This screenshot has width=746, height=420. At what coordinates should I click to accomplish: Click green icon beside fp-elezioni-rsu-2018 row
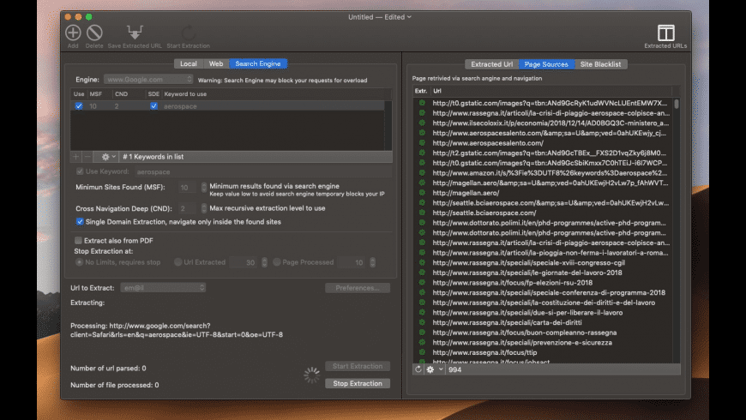[422, 283]
